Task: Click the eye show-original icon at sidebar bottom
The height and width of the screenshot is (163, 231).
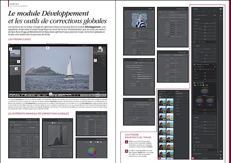Action: [221, 158]
